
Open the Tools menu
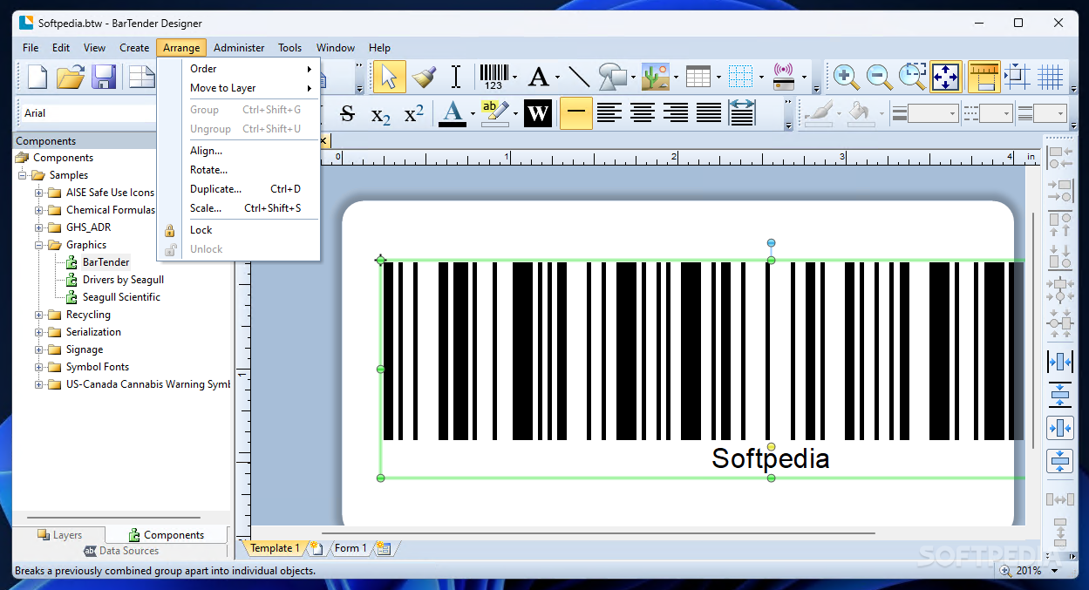(290, 48)
